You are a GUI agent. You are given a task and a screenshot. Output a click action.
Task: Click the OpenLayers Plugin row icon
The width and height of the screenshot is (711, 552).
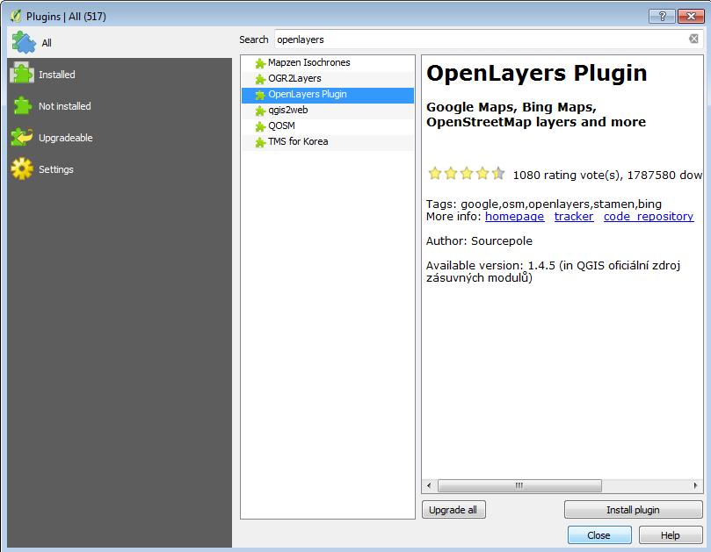(x=260, y=95)
